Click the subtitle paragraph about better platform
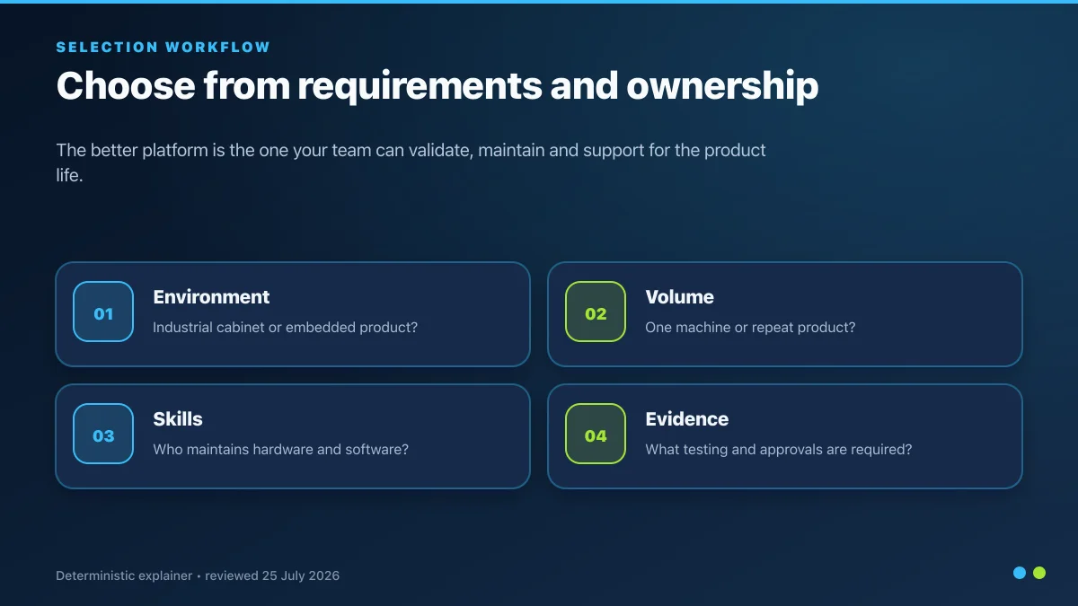1078x606 pixels. coord(411,162)
